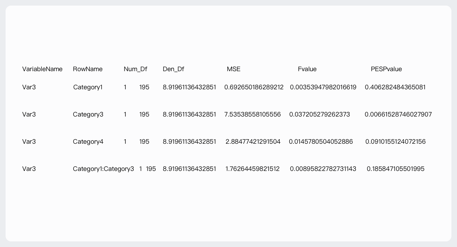Click the Fvalue column header
The width and height of the screenshot is (457, 247).
click(x=307, y=69)
